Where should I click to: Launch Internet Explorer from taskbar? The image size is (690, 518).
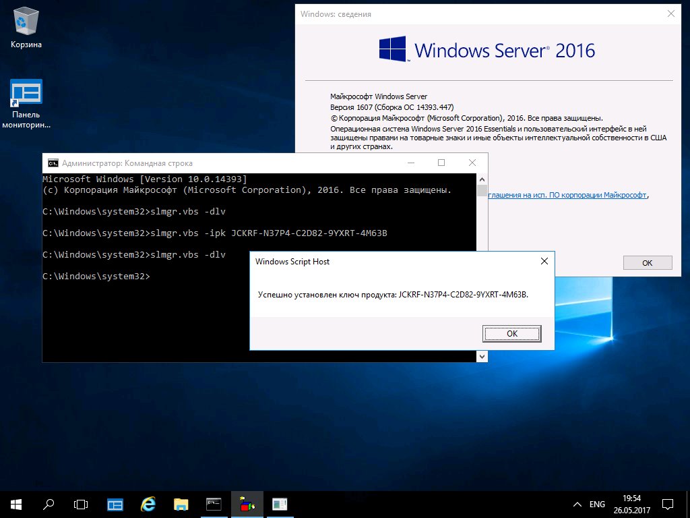148,505
